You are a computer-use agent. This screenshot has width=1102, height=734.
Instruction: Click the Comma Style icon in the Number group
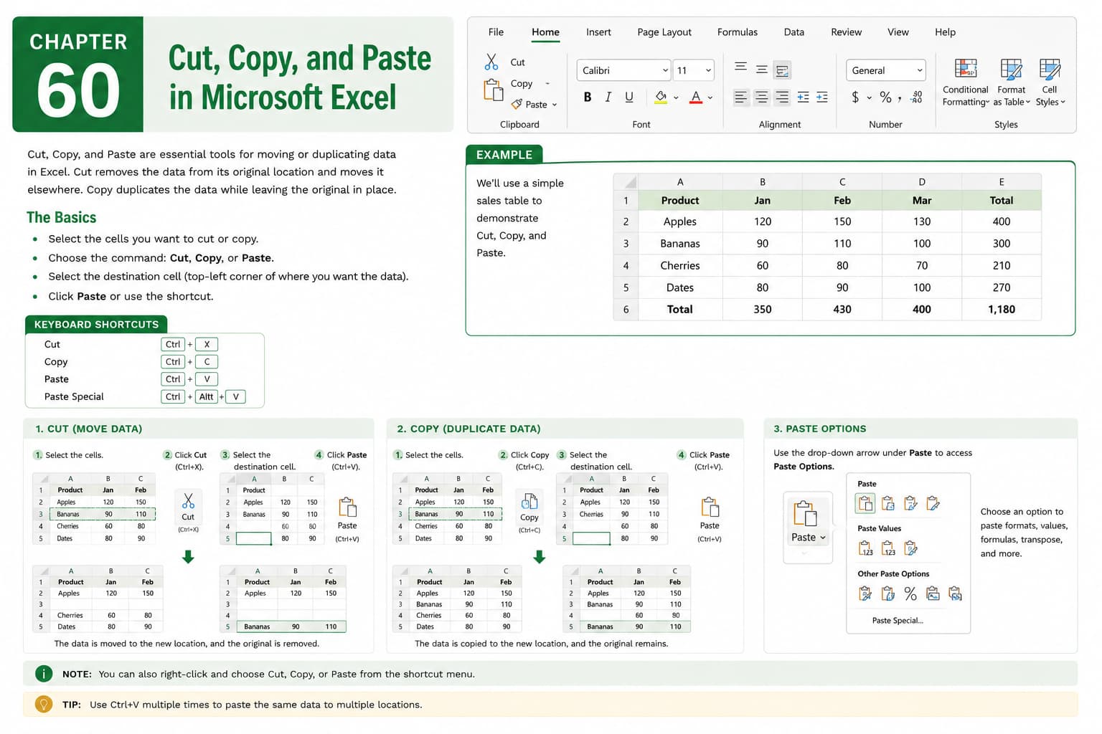pyautogui.click(x=900, y=98)
